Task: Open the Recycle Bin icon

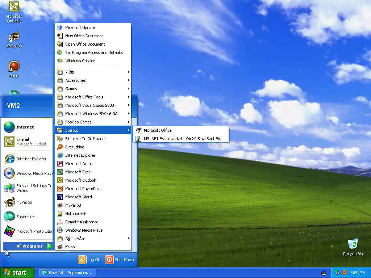Action: tap(353, 247)
